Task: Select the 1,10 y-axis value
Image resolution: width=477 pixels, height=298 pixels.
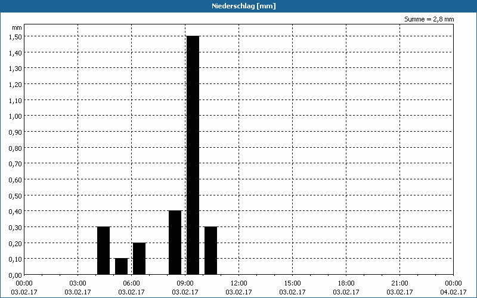Action: click(16, 100)
